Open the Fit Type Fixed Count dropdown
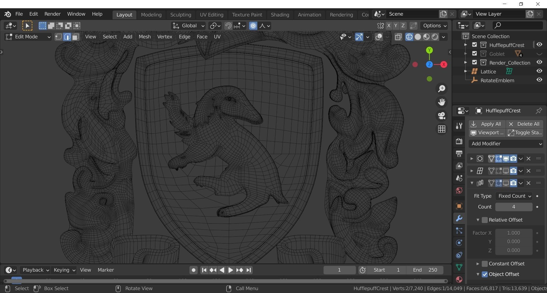 [x=514, y=196]
